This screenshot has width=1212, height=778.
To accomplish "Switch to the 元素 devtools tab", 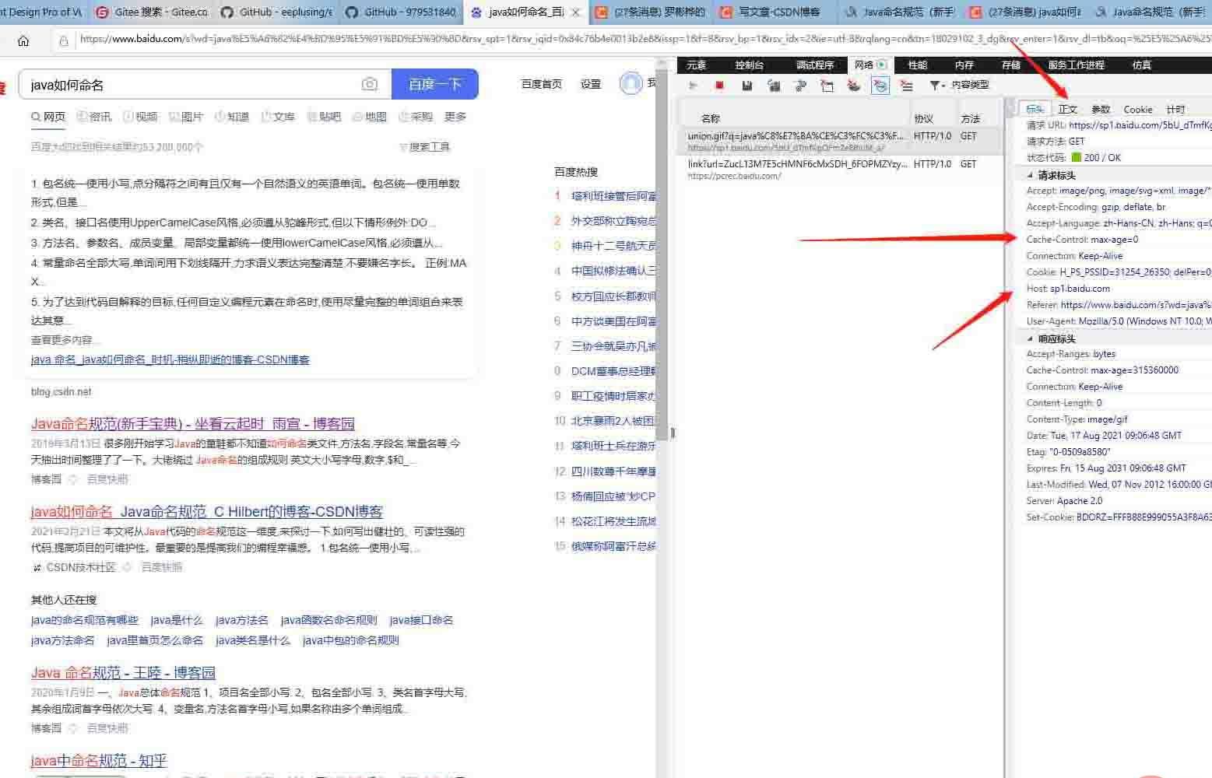I will (696, 65).
